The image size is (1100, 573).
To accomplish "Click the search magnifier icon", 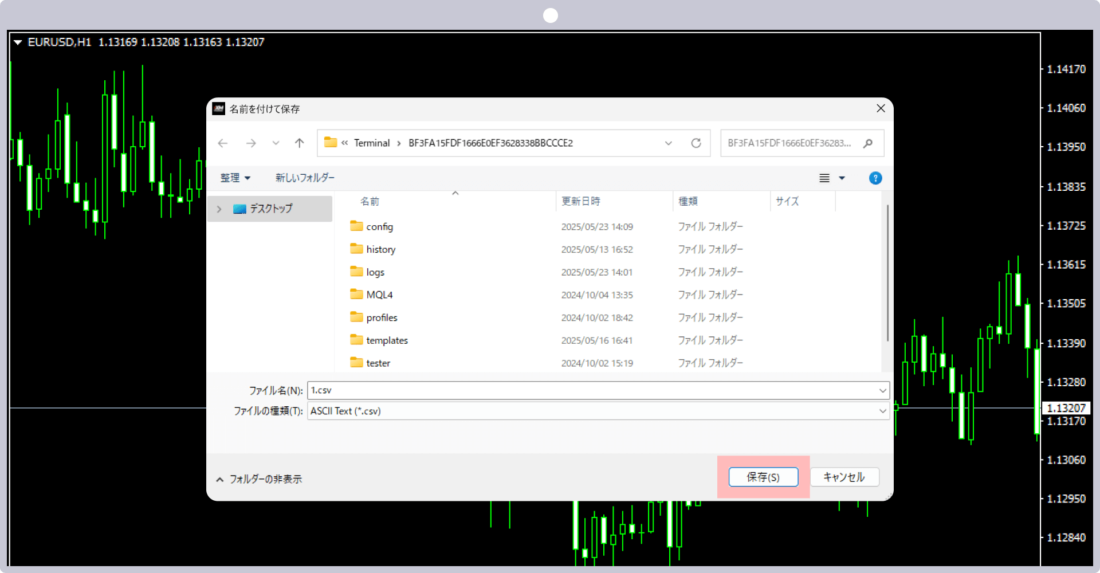I will [x=869, y=143].
